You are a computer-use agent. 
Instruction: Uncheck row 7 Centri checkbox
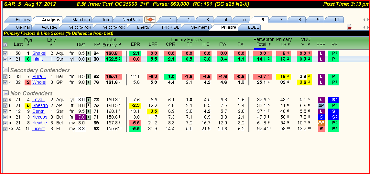tap(5, 111)
